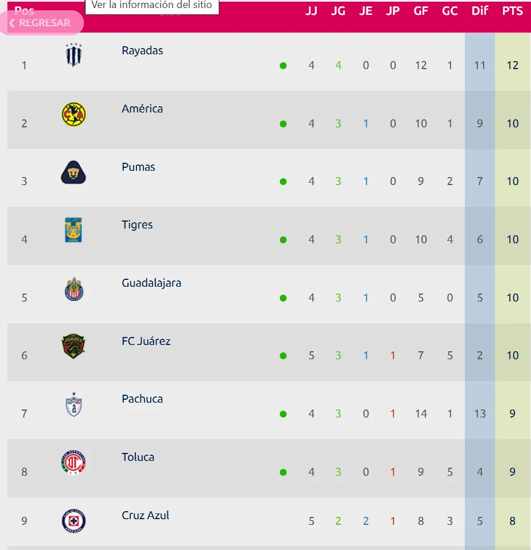Click the Cruz Azul crest

[x=74, y=521]
